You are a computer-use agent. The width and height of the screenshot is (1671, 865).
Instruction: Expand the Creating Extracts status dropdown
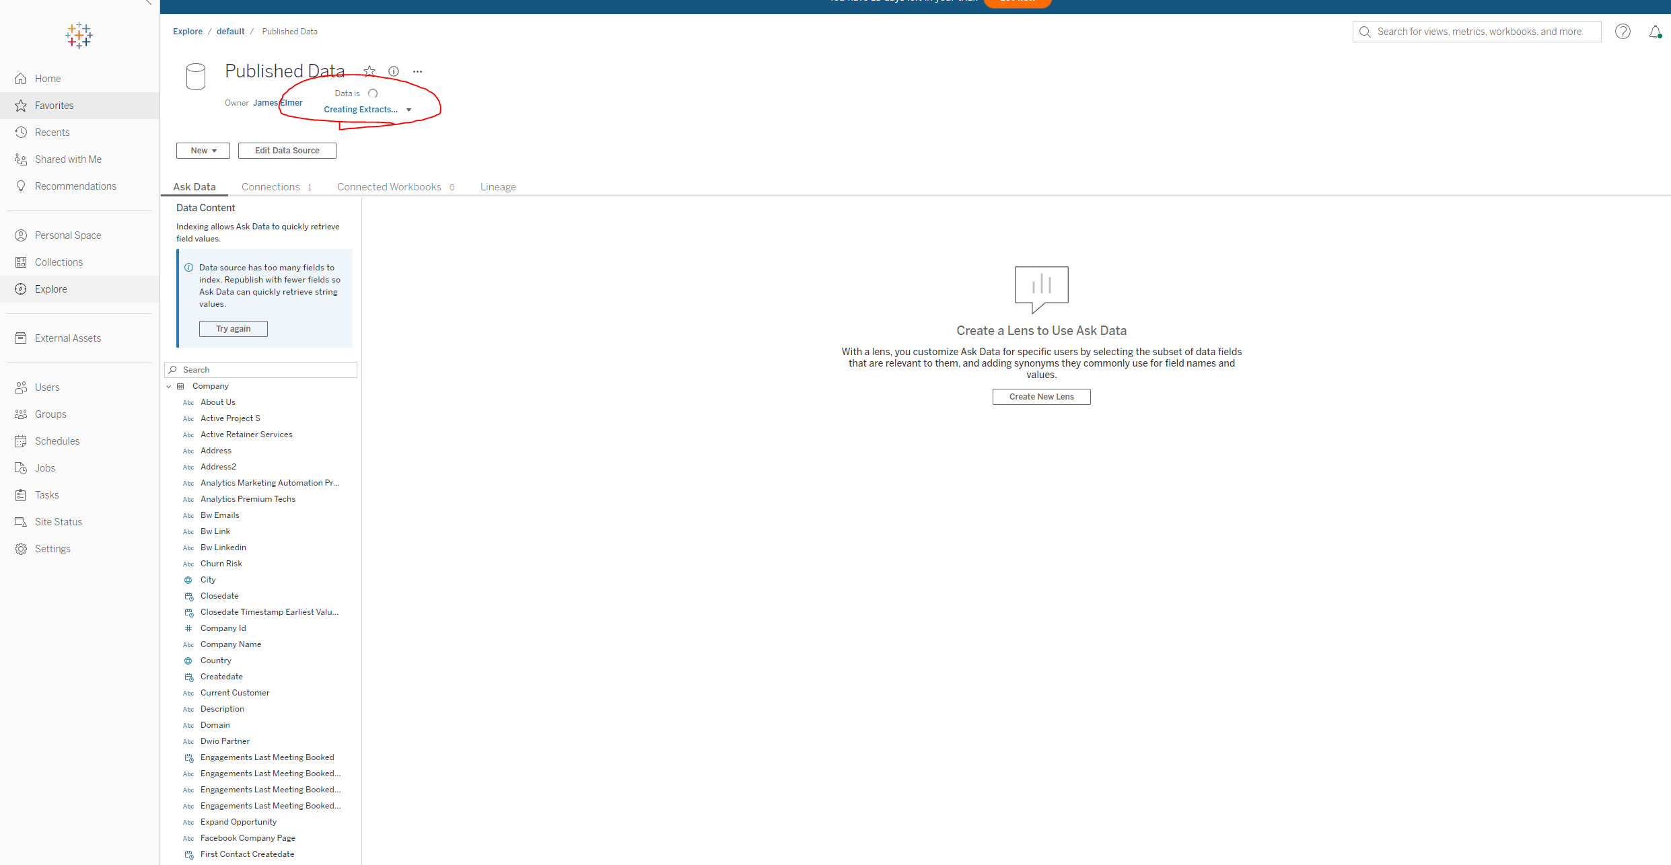408,110
